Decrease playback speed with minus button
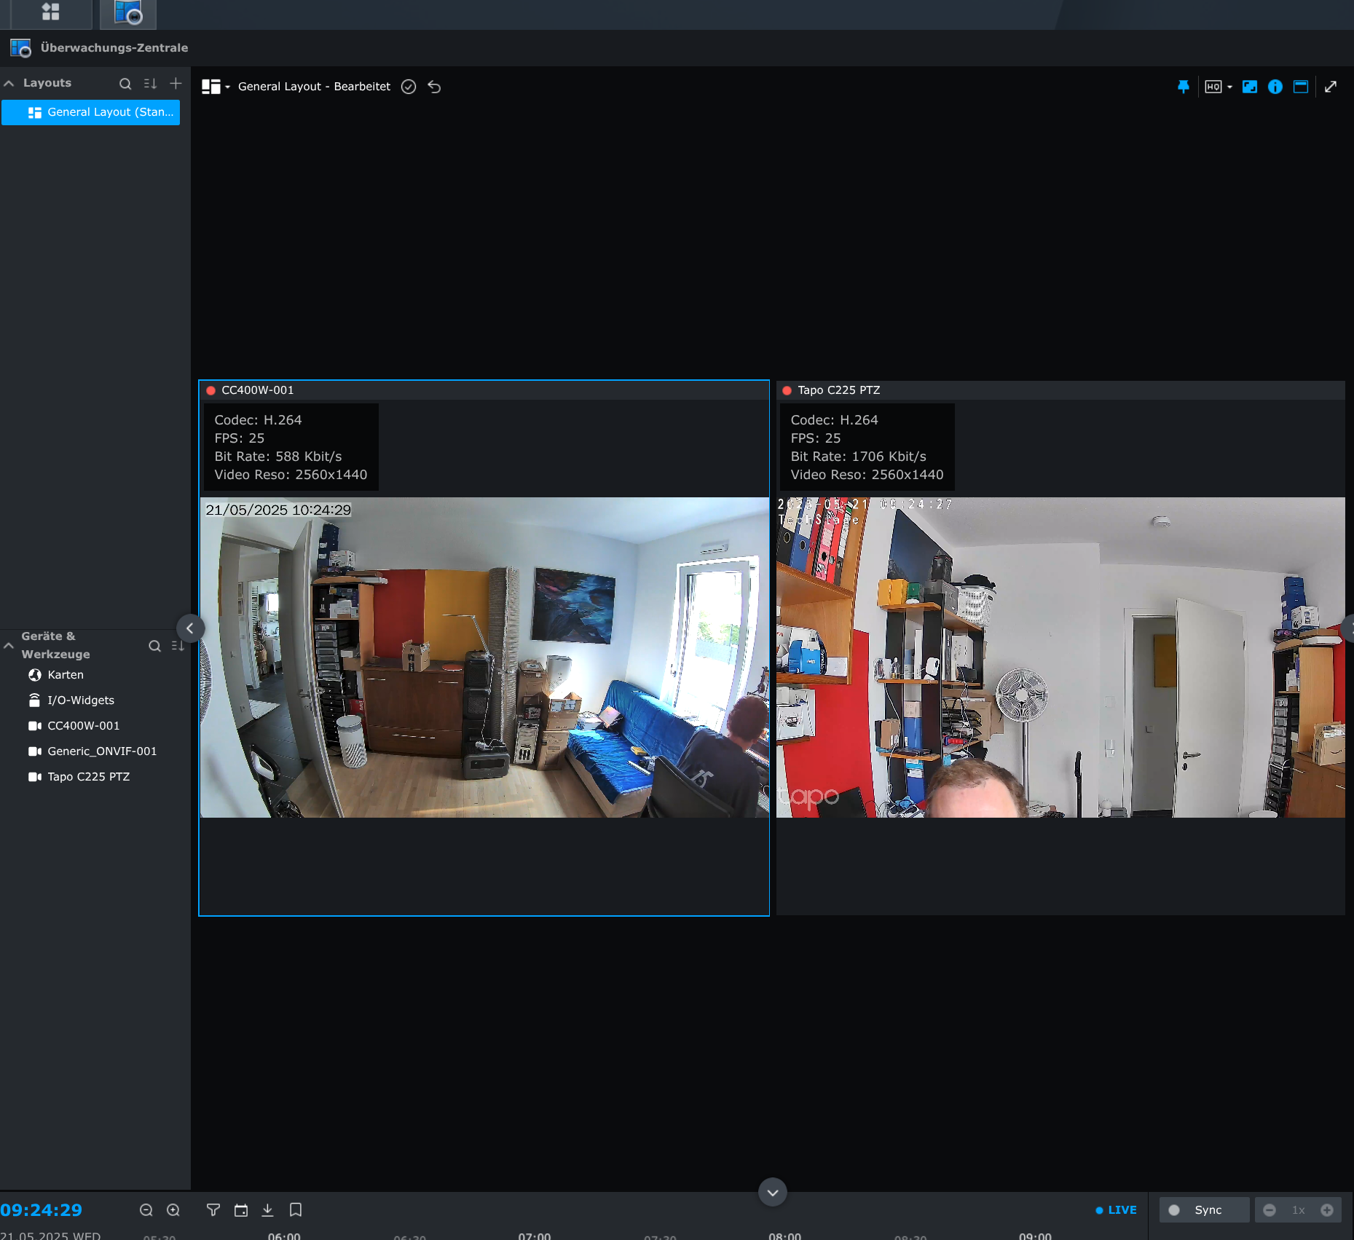 pos(1270,1210)
